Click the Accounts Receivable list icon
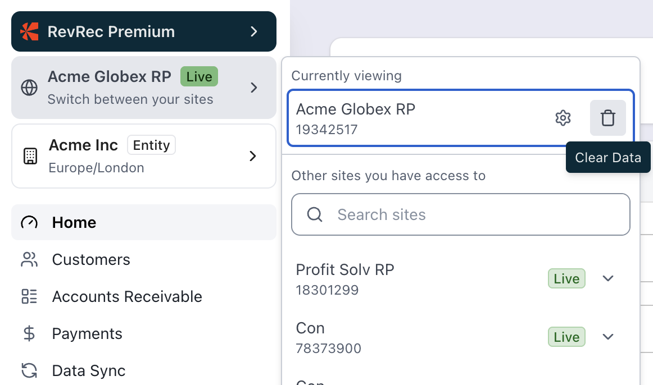Screen dimensions: 653x385 coord(29,297)
